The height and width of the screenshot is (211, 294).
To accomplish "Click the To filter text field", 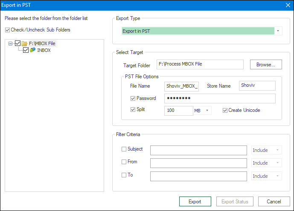I will [198, 176].
